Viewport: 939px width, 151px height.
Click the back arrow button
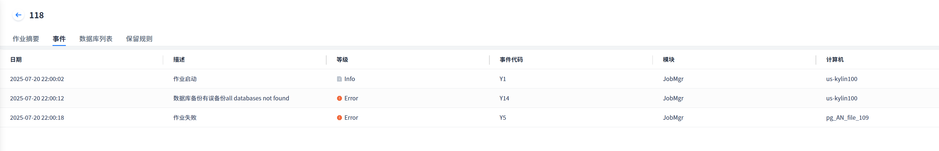[18, 15]
